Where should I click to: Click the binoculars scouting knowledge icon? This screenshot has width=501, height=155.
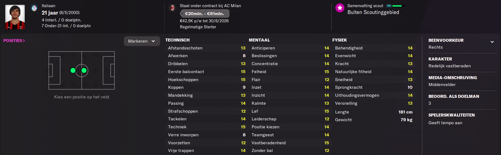point(389,6)
